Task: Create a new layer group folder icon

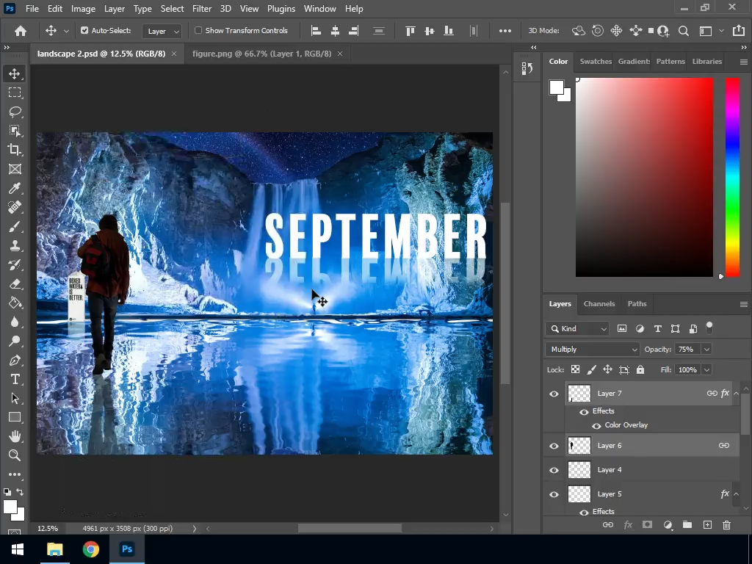Action: [x=687, y=525]
